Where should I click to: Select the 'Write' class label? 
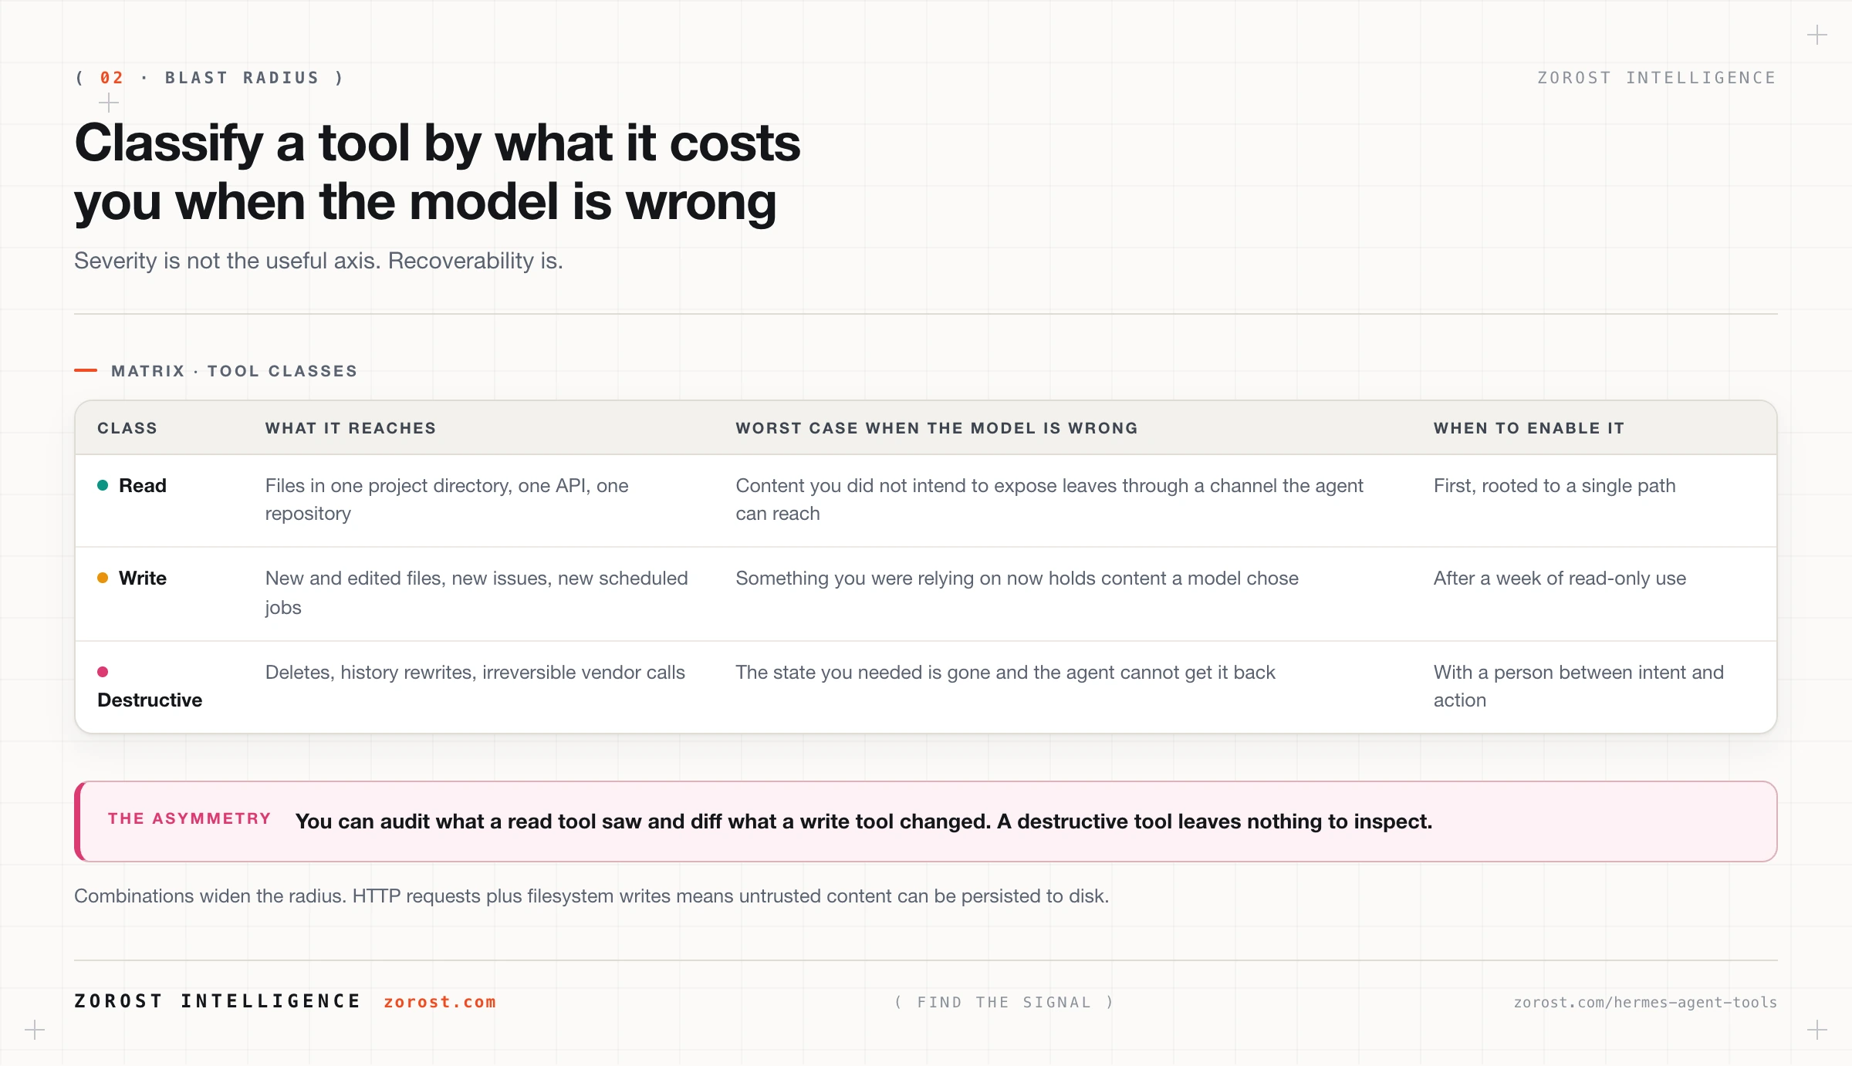coord(143,578)
